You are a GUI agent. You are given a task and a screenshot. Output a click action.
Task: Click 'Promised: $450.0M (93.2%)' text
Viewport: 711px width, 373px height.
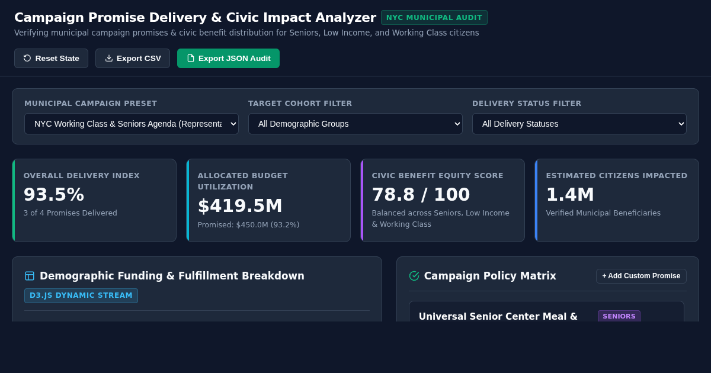pos(248,225)
